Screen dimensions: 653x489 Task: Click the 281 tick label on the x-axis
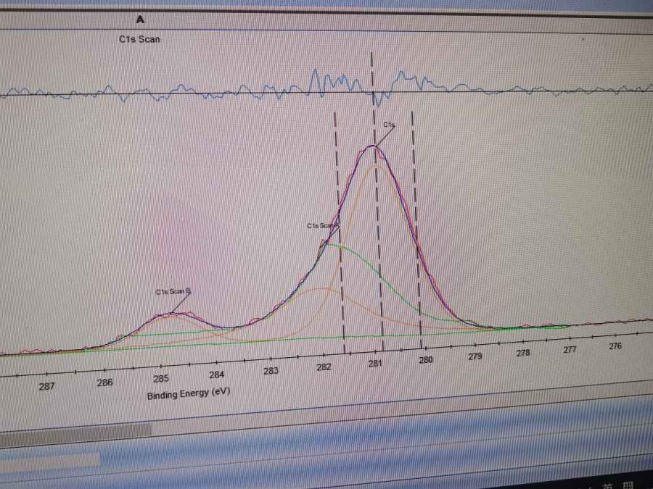[375, 364]
